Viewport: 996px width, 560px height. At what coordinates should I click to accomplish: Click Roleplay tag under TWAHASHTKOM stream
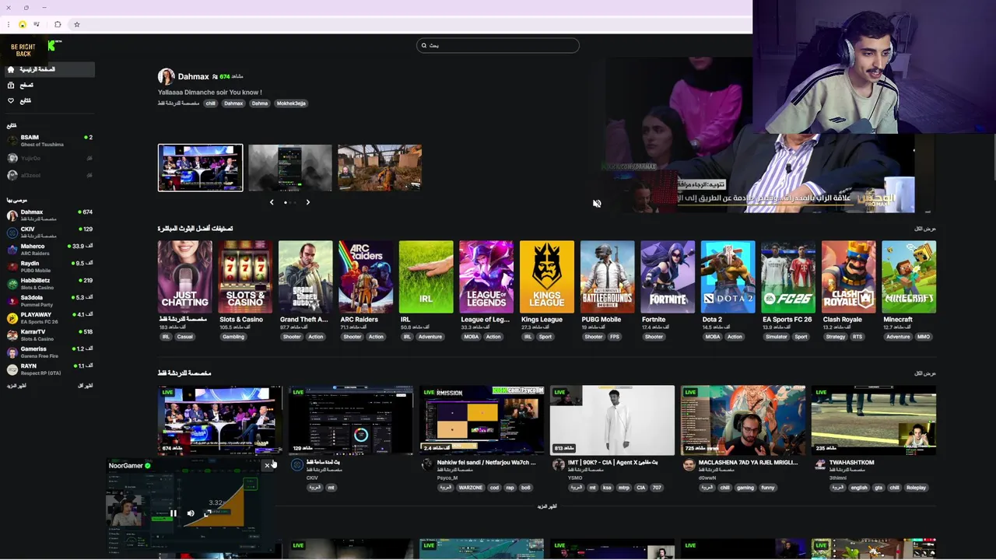click(x=916, y=488)
